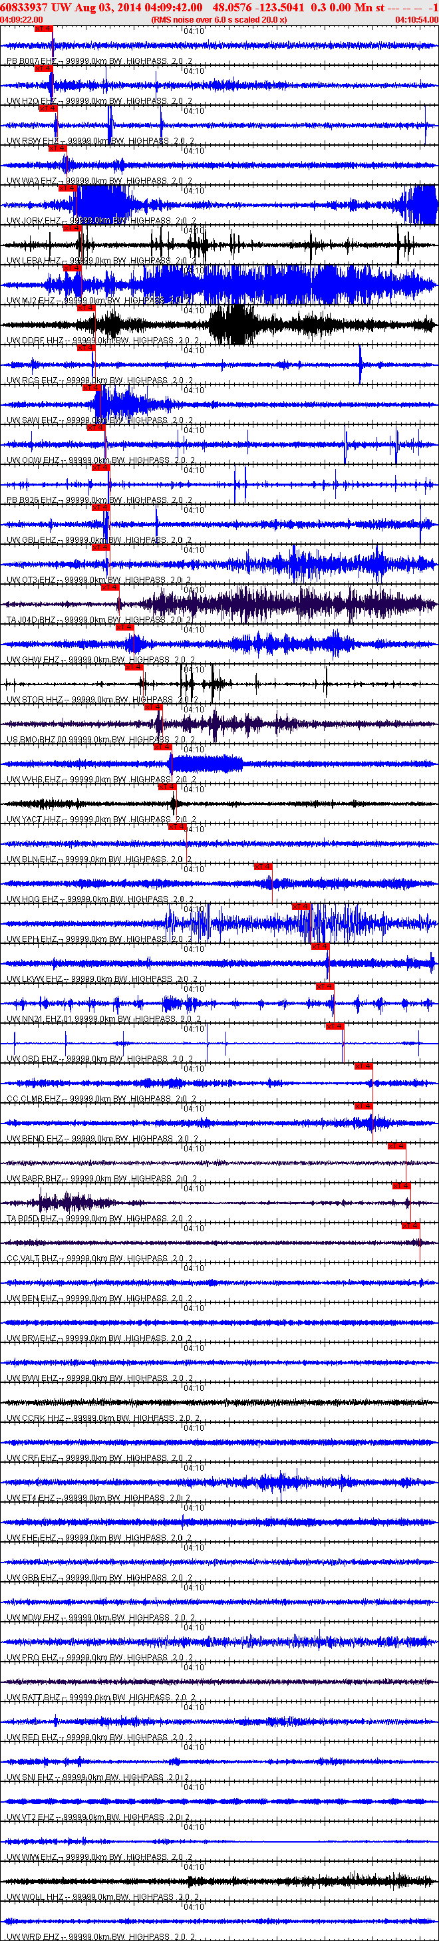Click red pick marker on UW BABR trace

click(397, 1147)
